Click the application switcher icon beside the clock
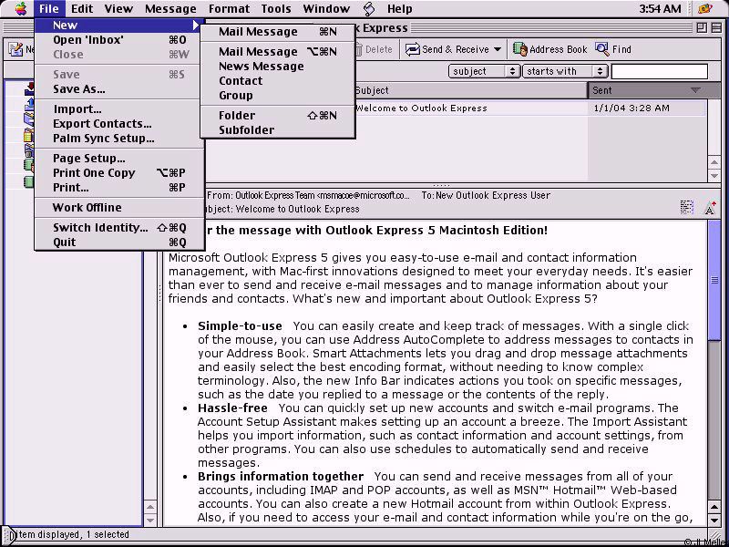Screen dimensions: 729x547 click(705, 8)
